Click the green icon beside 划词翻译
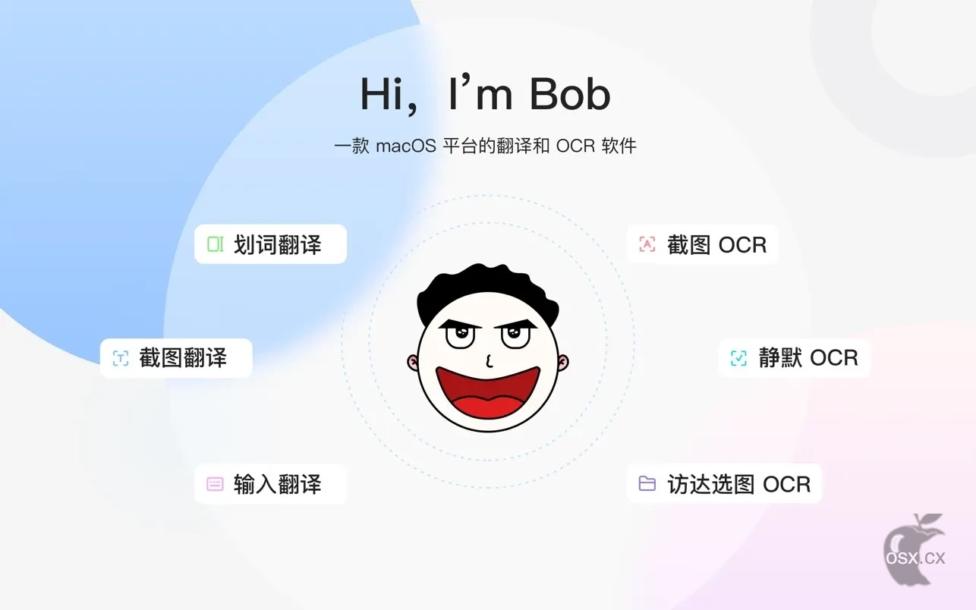976x610 pixels. (216, 244)
